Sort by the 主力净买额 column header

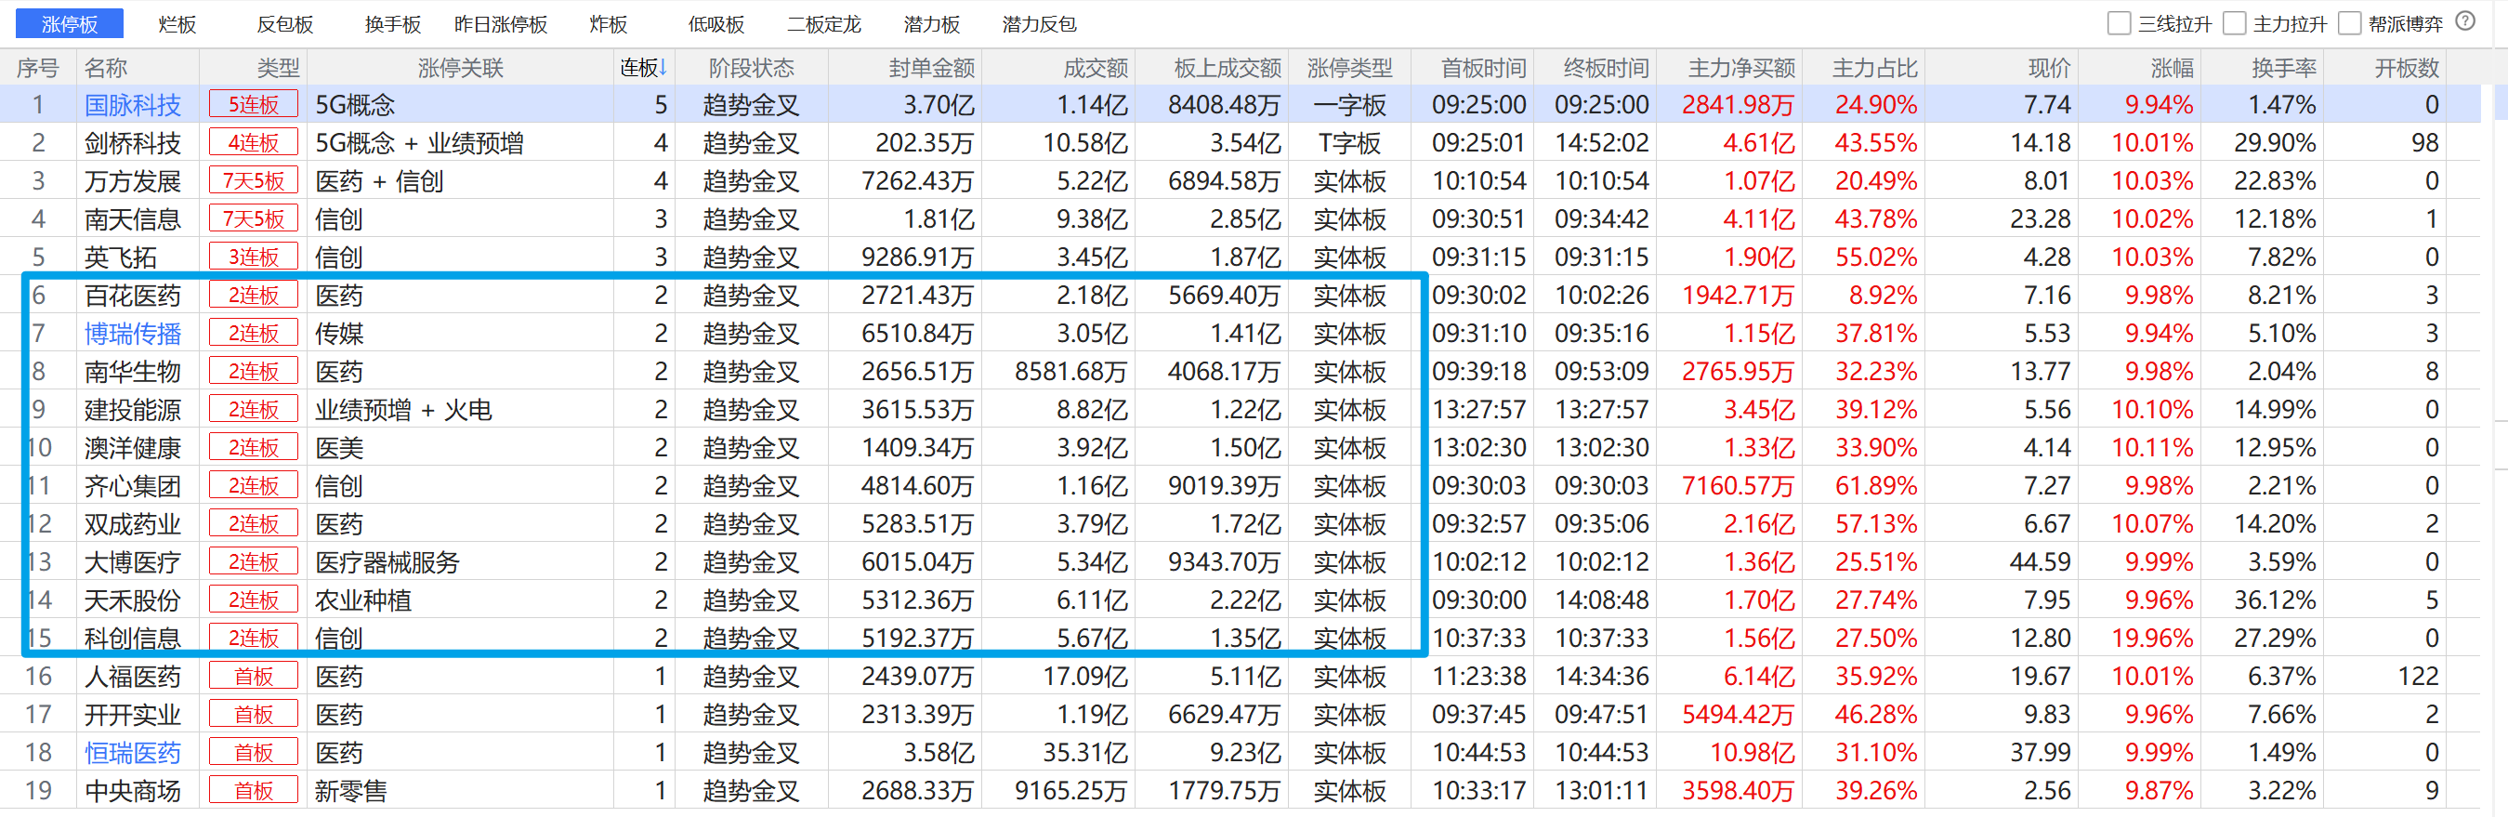click(x=1741, y=67)
